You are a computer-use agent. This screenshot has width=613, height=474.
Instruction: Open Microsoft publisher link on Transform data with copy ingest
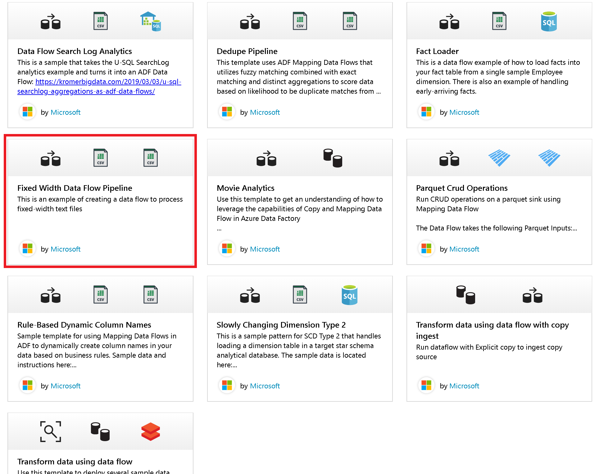[464, 386]
